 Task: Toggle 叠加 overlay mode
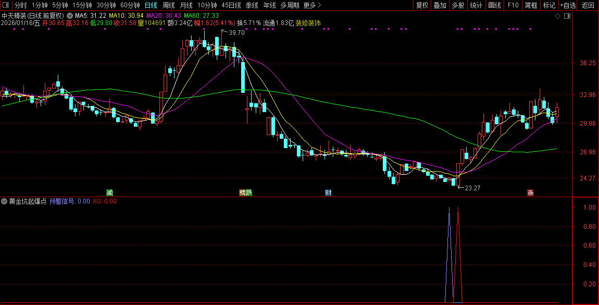(440, 5)
